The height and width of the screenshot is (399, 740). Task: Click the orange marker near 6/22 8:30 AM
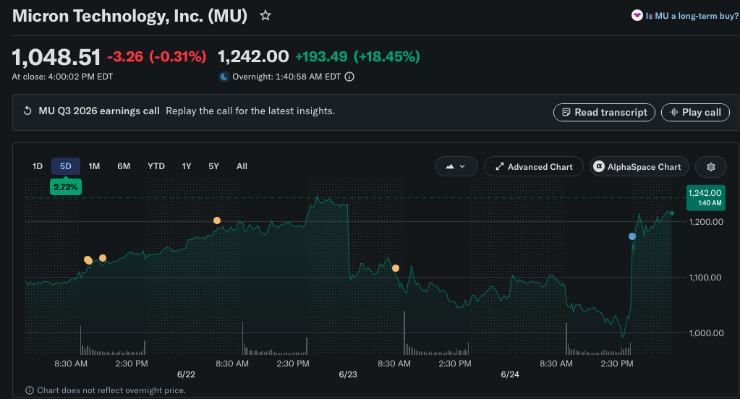(x=216, y=220)
